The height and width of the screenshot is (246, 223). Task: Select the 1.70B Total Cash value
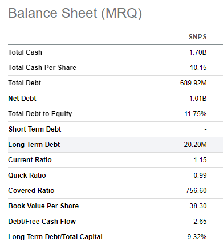[x=198, y=52]
